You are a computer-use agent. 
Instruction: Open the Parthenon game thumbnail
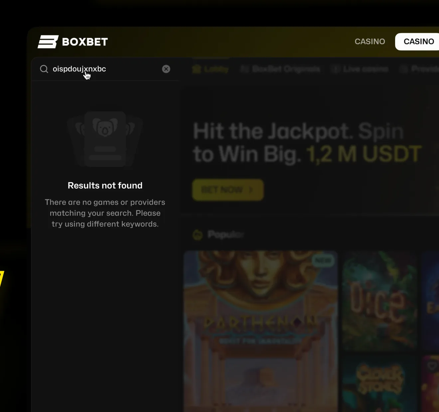(x=261, y=331)
